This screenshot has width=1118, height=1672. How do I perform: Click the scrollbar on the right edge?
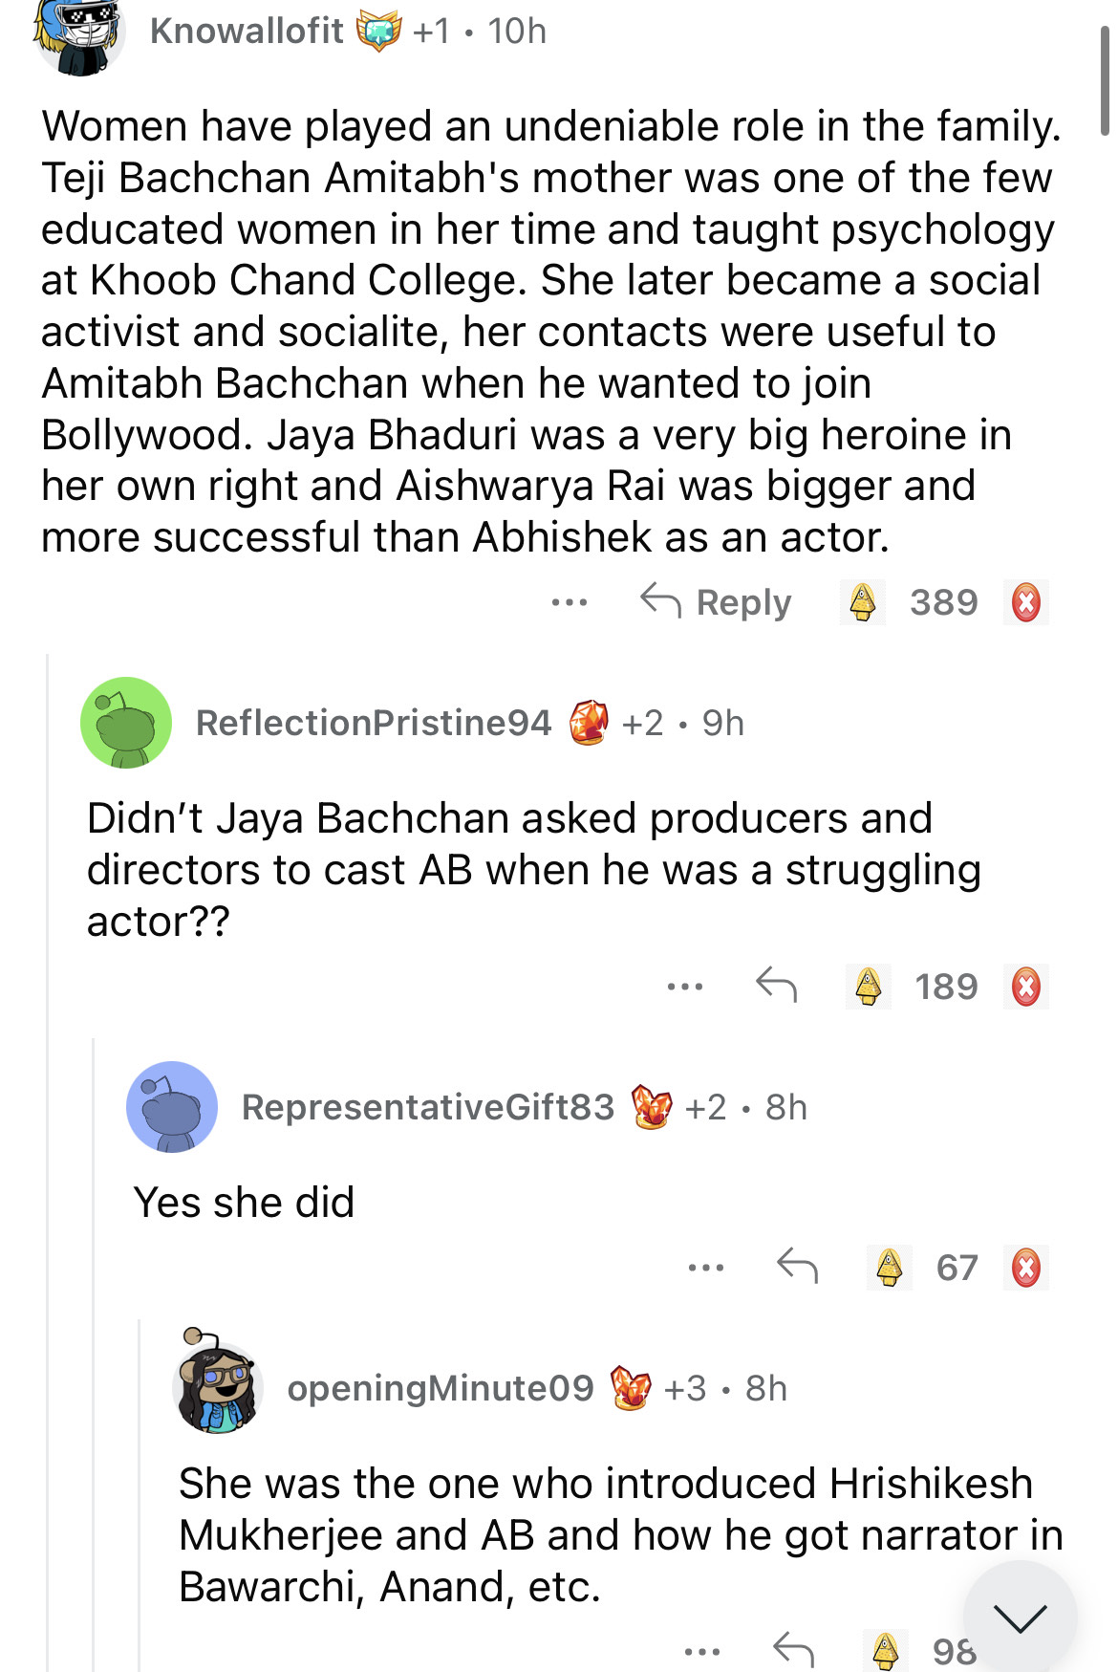(1106, 81)
